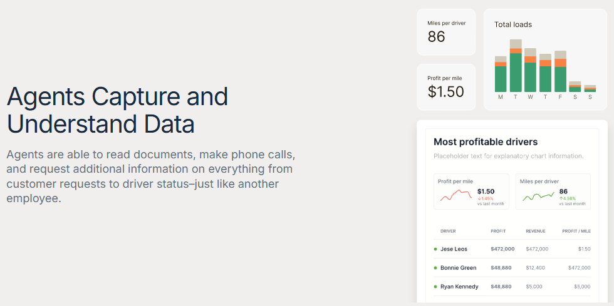614x306 pixels.
Task: Click the red down arrow showing 1.45%
Action: [479, 198]
